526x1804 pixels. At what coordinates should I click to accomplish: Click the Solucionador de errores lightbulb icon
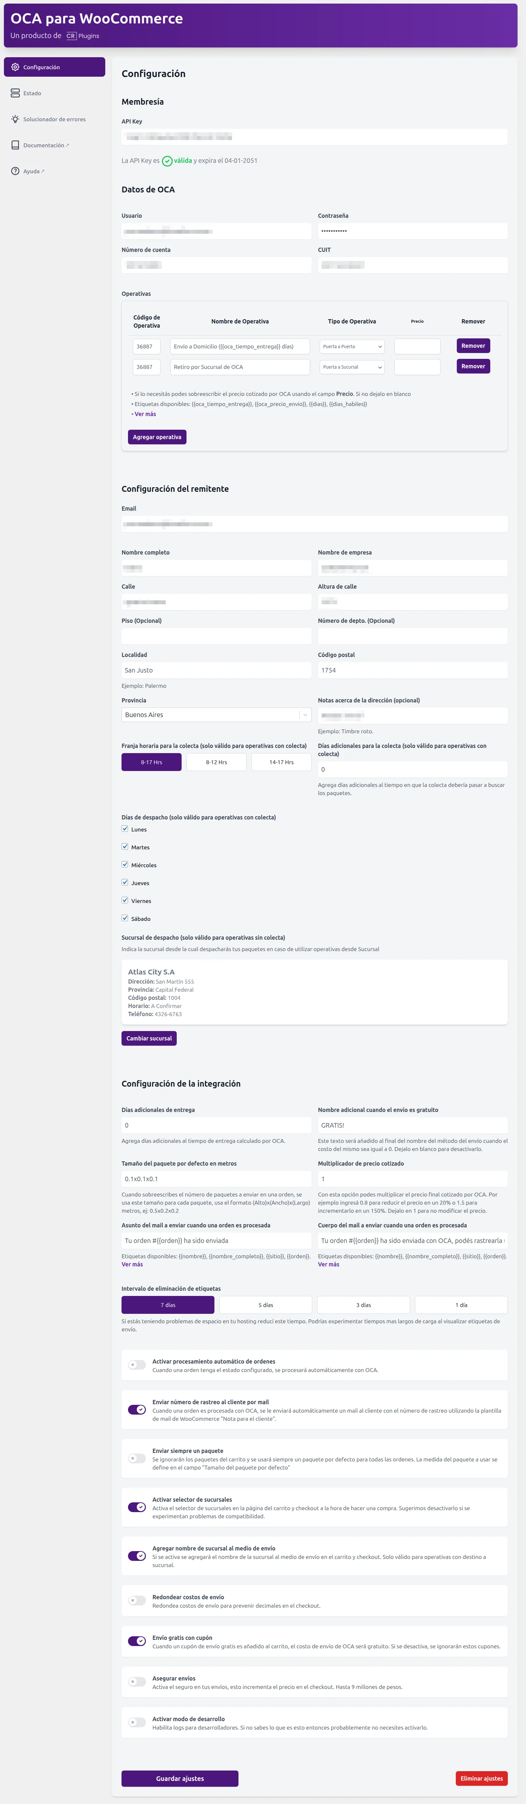coord(15,119)
